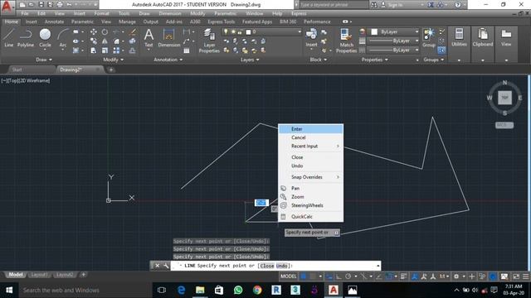Click the AutoCAD application menu logo
The image size is (531, 298).
[7, 6]
